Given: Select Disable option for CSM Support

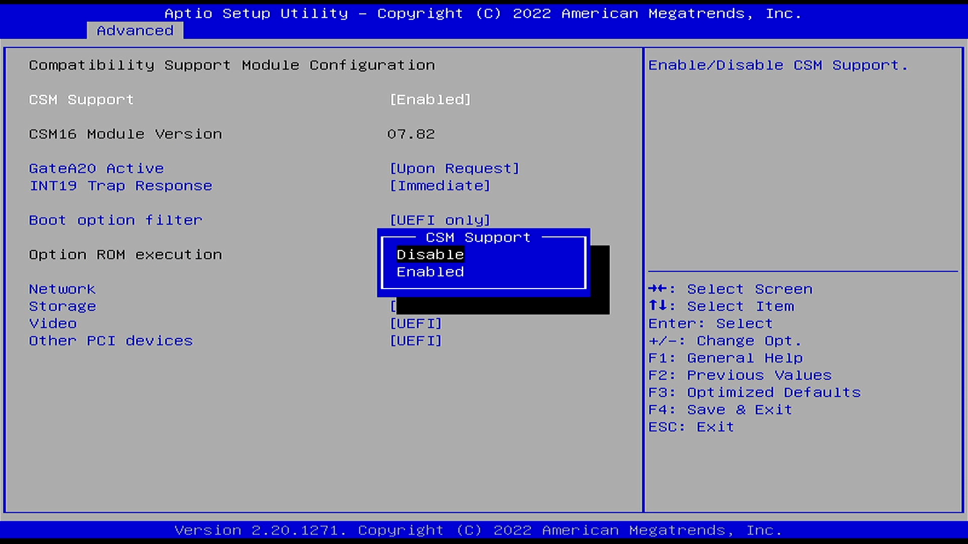Looking at the screenshot, I should pos(430,254).
